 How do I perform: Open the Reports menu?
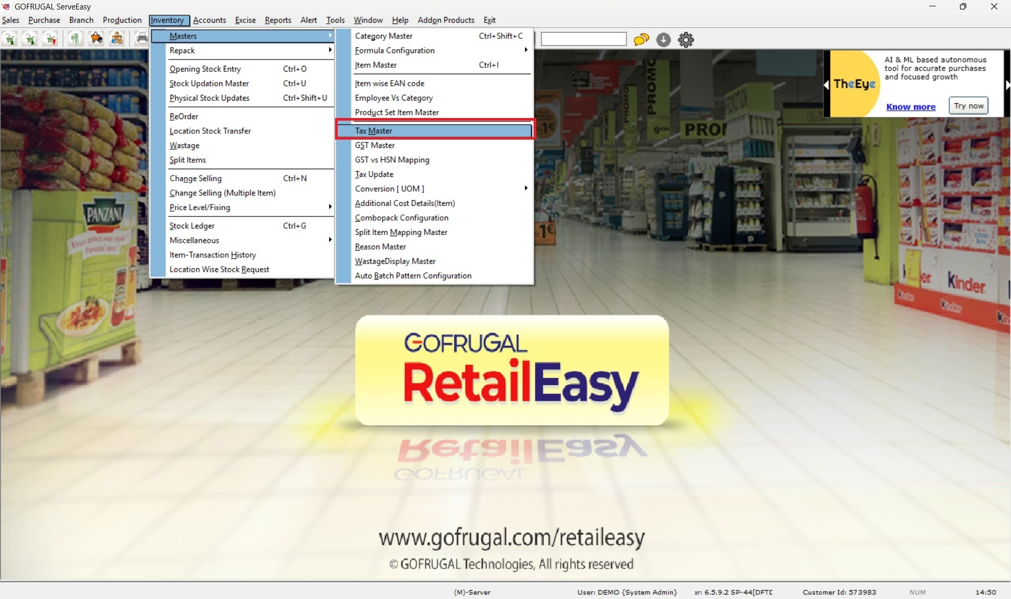(x=278, y=20)
